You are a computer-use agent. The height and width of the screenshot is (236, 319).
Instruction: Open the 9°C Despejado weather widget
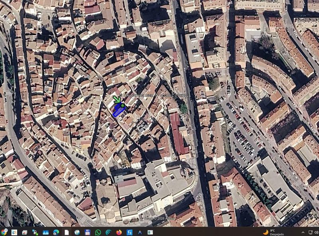[273, 232]
